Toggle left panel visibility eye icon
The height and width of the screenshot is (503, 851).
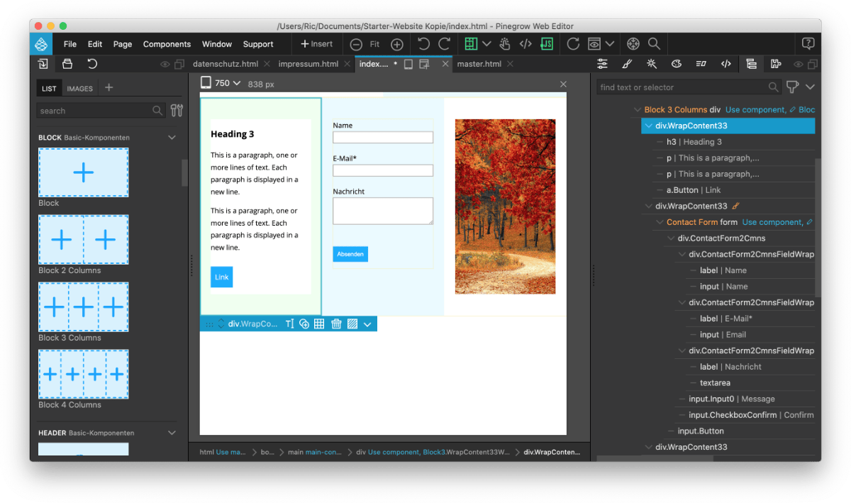pos(165,65)
